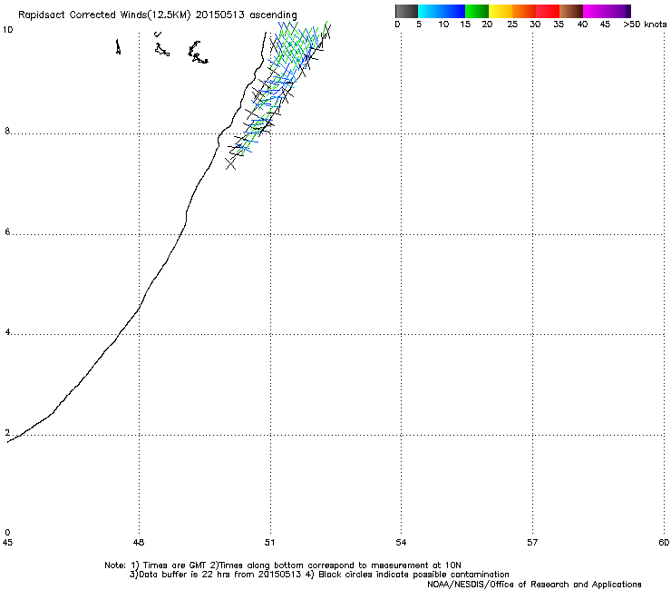671x590 pixels.
Task: Click the yellow 20-25 knots color segment
Action: point(501,11)
